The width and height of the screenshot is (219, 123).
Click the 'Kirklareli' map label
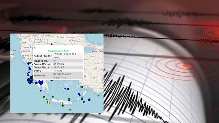point(79,41)
